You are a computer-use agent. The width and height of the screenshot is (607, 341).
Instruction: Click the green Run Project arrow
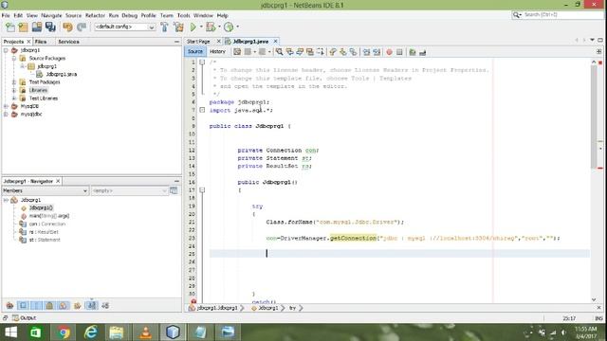point(193,27)
